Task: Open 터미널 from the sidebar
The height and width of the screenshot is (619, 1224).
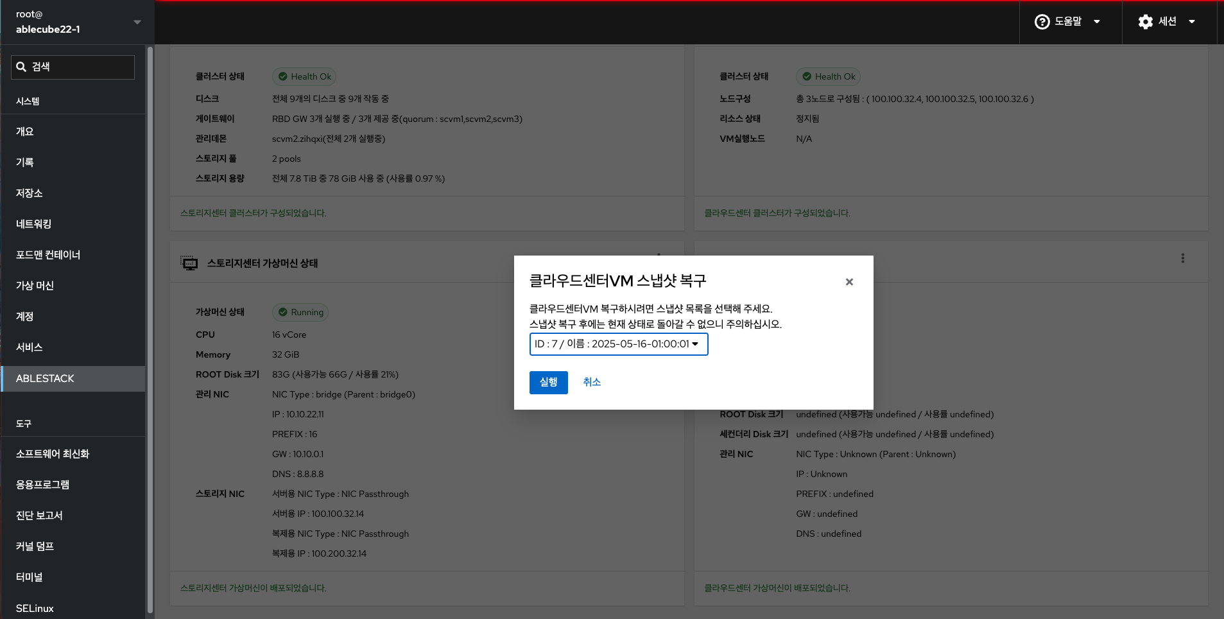Action: coord(30,577)
